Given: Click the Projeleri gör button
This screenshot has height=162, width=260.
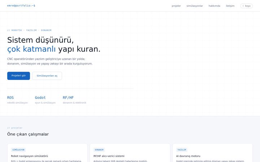Looking at the screenshot, I should 18,76.
